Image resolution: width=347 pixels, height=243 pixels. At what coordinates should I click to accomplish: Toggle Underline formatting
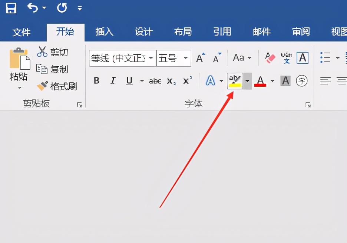[129, 81]
